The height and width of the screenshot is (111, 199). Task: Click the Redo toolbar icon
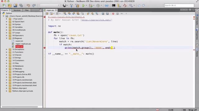(34, 6)
